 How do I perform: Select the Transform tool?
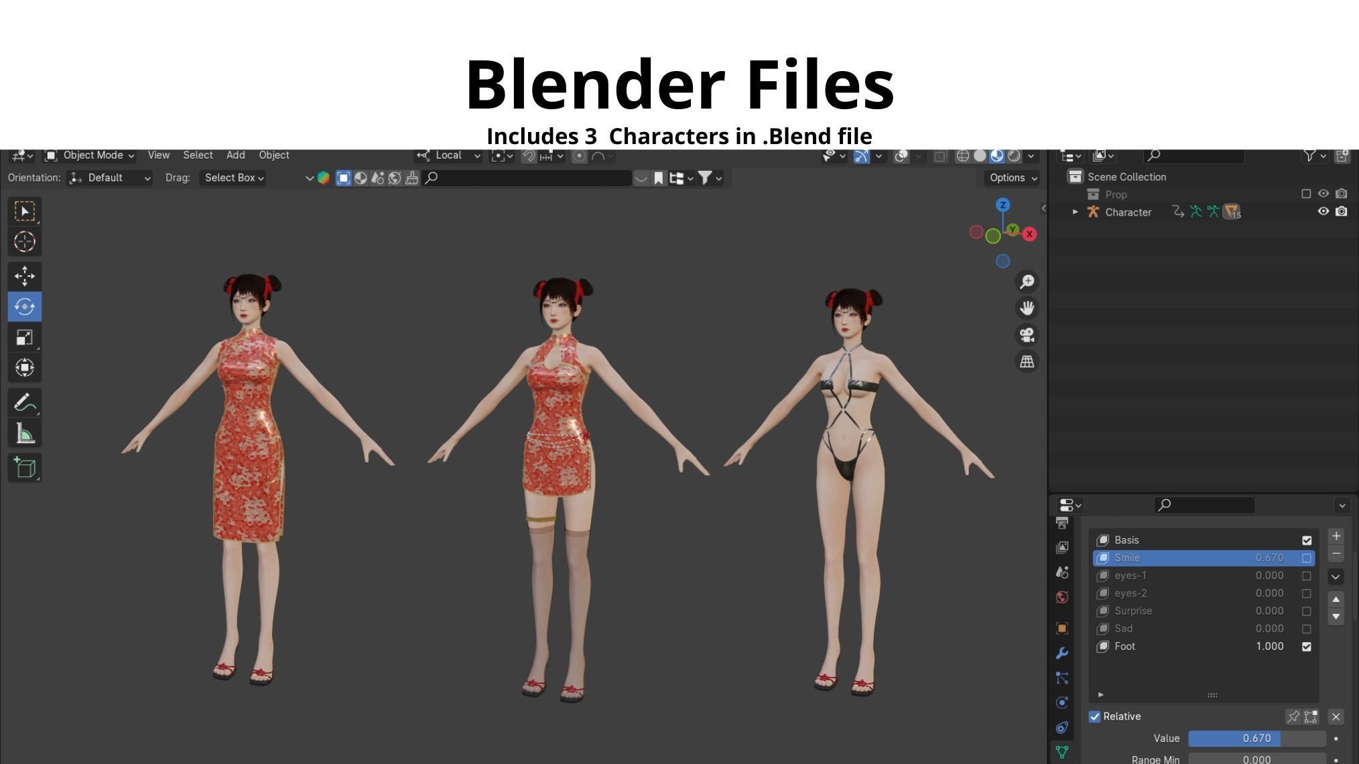[25, 367]
